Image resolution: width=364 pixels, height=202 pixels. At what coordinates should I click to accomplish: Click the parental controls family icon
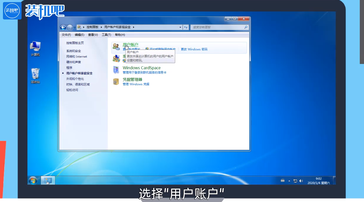[x=116, y=58]
